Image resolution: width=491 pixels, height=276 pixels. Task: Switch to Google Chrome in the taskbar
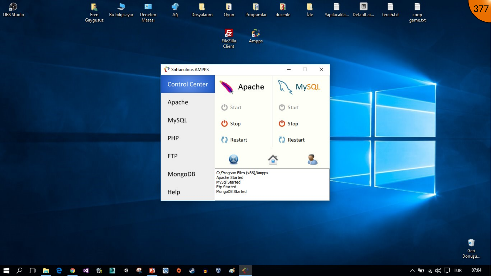click(x=73, y=270)
